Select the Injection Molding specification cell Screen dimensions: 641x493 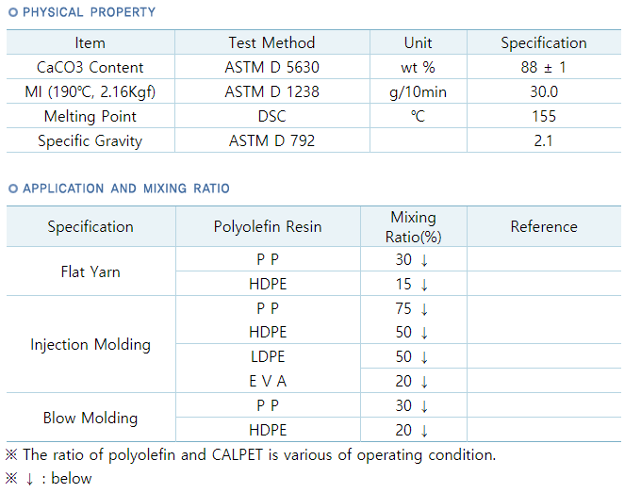(x=90, y=344)
